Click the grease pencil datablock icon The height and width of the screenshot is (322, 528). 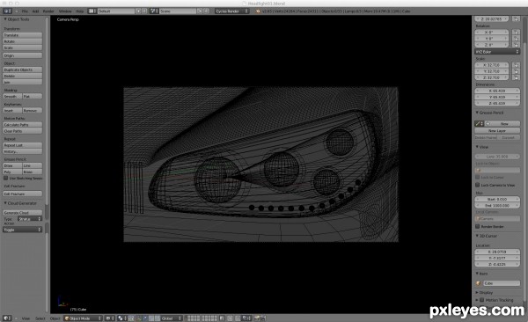[480, 124]
